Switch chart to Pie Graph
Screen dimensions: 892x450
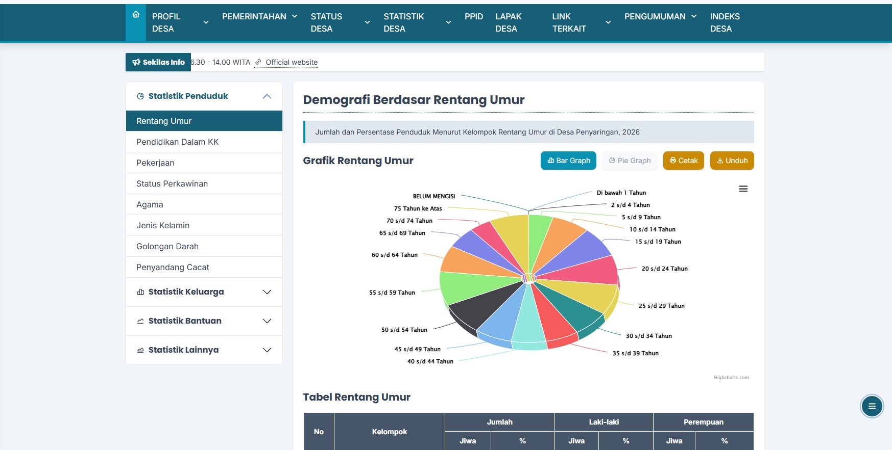630,161
